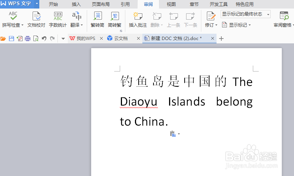The height and width of the screenshot is (176, 294).
Task: Select the 审阅 ribbon tab
Action: pos(148,4)
